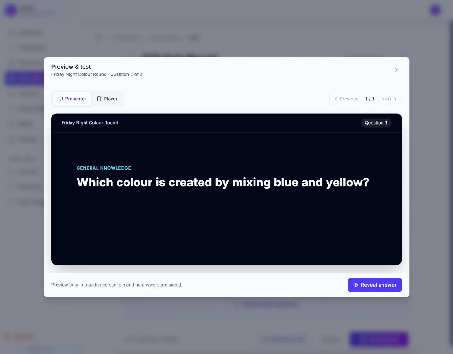
Task: Click the Preview & test dialog heading
Action: pos(71,67)
